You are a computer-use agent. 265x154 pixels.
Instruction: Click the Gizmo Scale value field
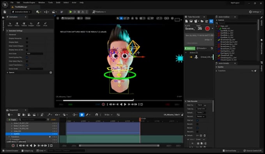pyautogui.click(x=34, y=69)
